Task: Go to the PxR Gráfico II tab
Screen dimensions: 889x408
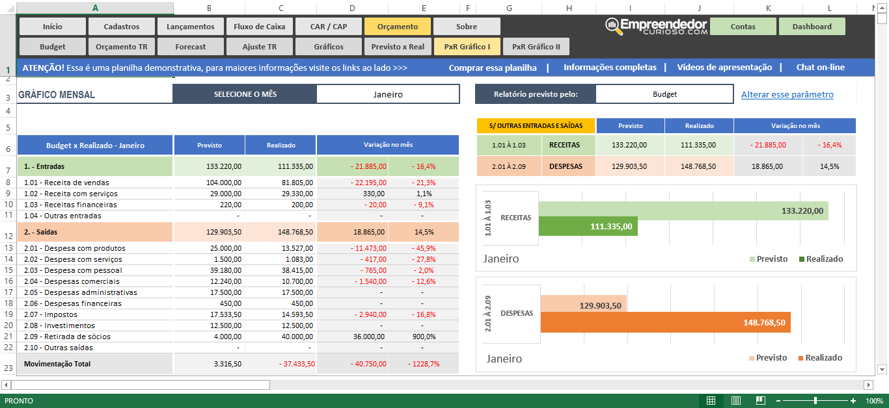Action: pos(536,47)
